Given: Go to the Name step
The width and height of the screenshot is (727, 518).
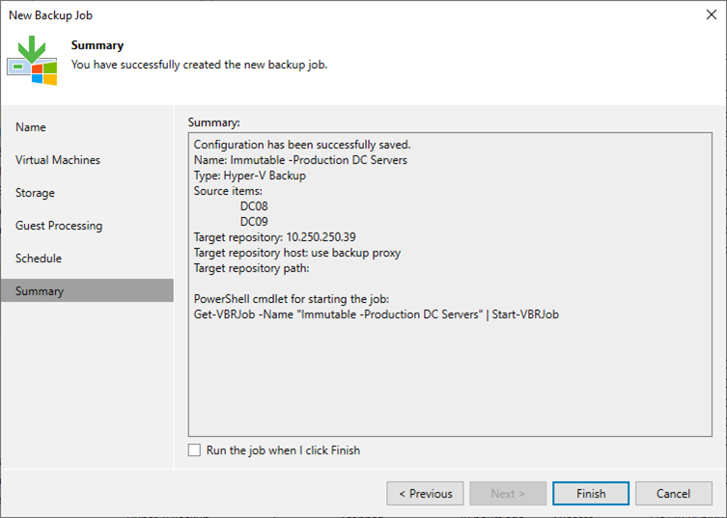Looking at the screenshot, I should [x=87, y=127].
